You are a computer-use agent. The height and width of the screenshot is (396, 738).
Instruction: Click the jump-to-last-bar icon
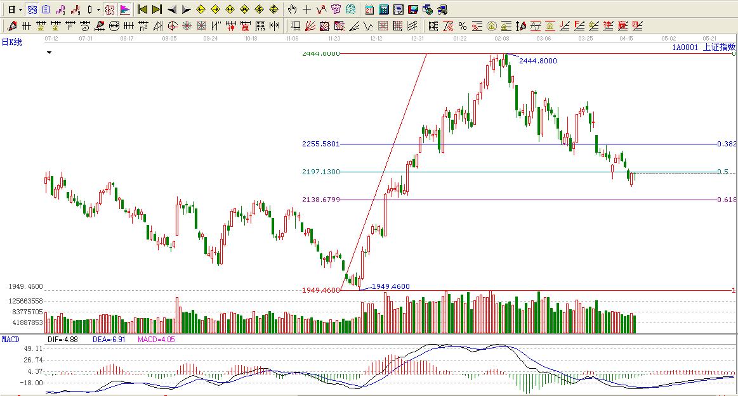click(x=157, y=10)
